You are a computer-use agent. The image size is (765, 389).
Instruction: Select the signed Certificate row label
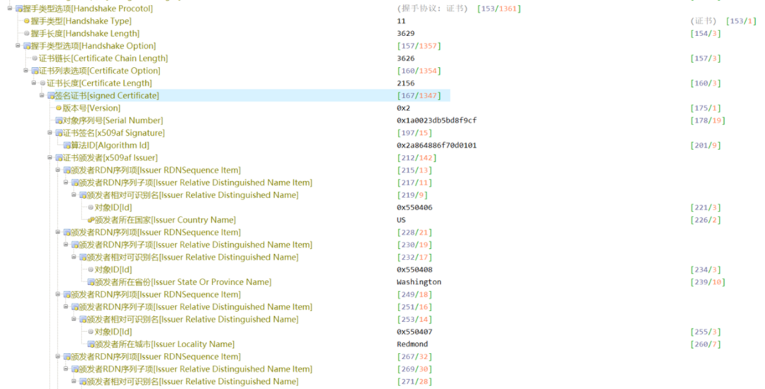tap(107, 96)
